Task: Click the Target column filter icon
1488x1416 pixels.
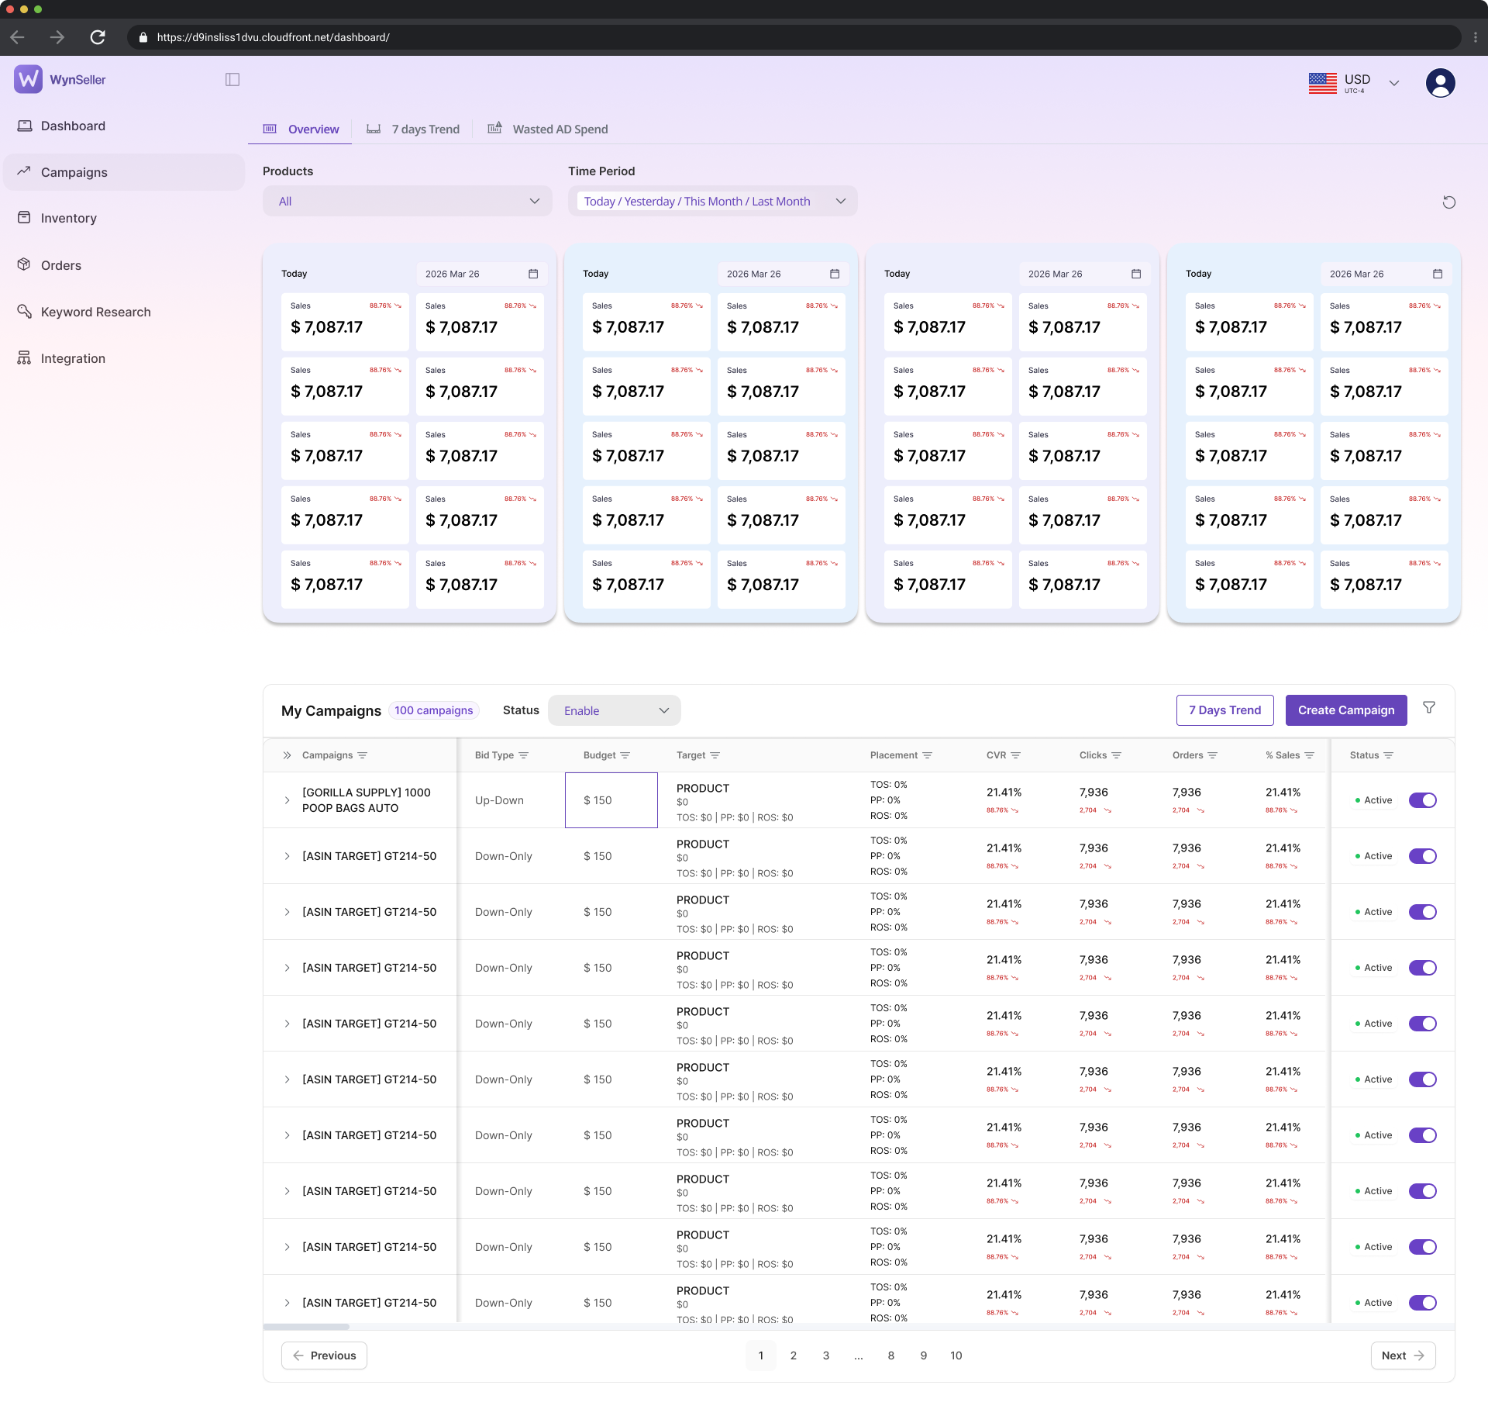Action: coord(715,755)
